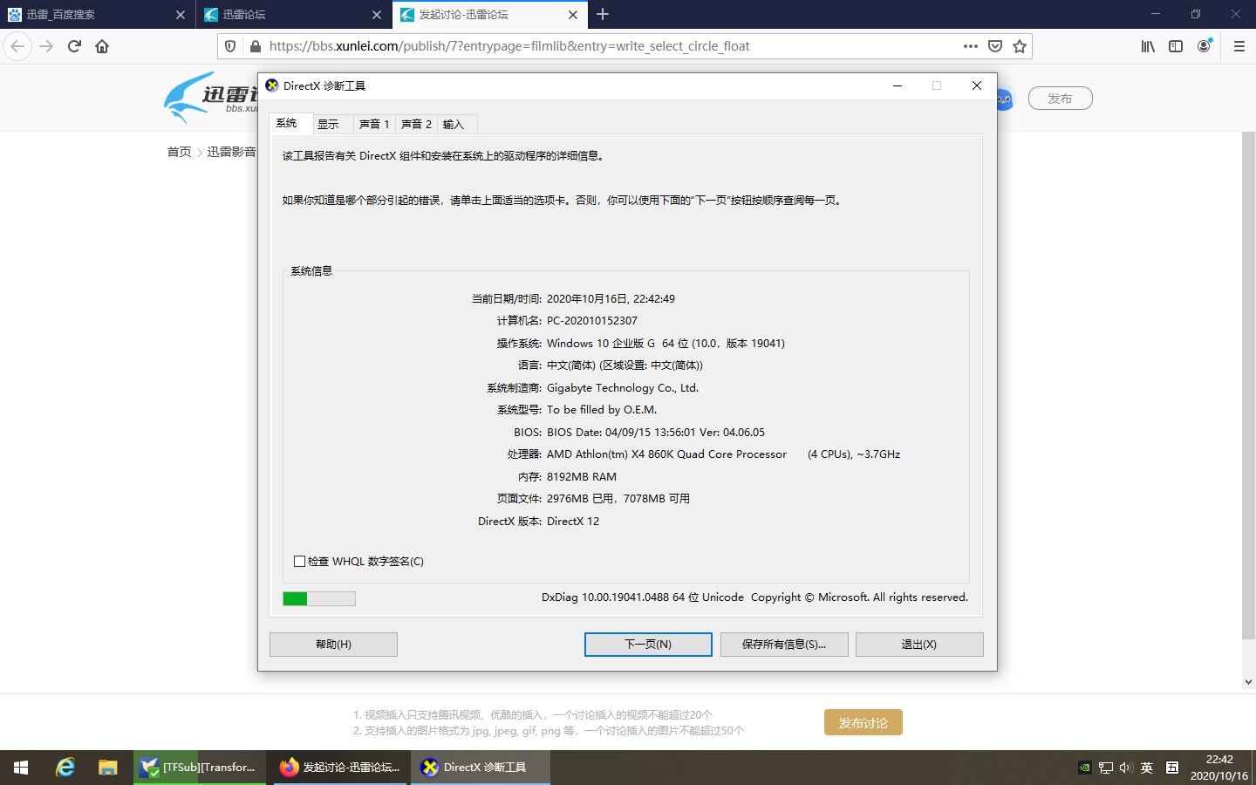Click 保存所有信息(S) to save DirectX info
The width and height of the screenshot is (1256, 785).
coord(783,644)
